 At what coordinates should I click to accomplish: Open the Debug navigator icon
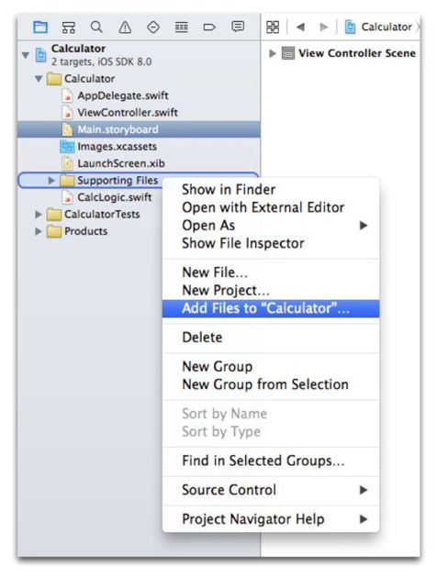[181, 27]
